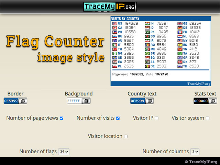Viewport: 220px width, 165px height.
Task: Enable the Visitor IP checkbox
Action: tap(157, 118)
